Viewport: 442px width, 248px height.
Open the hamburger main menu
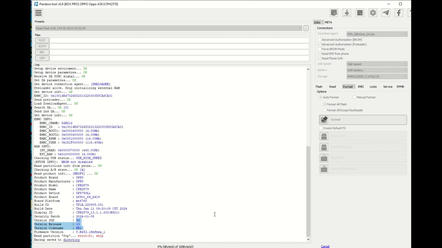coord(38,13)
